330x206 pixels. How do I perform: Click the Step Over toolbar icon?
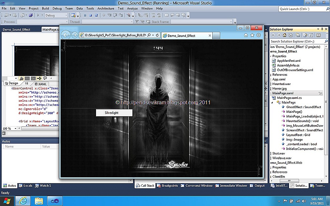pos(115,15)
